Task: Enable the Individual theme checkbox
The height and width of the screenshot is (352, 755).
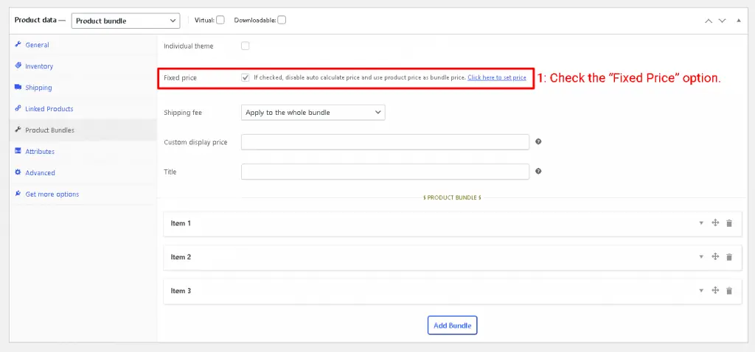Action: pyautogui.click(x=246, y=46)
